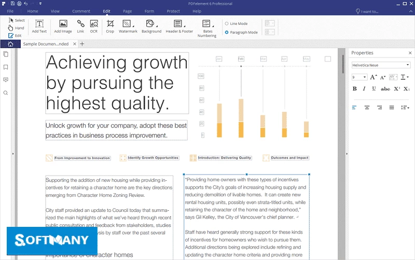The width and height of the screenshot is (415, 260).
Task: Toggle bold formatting in Properties
Action: point(355,89)
